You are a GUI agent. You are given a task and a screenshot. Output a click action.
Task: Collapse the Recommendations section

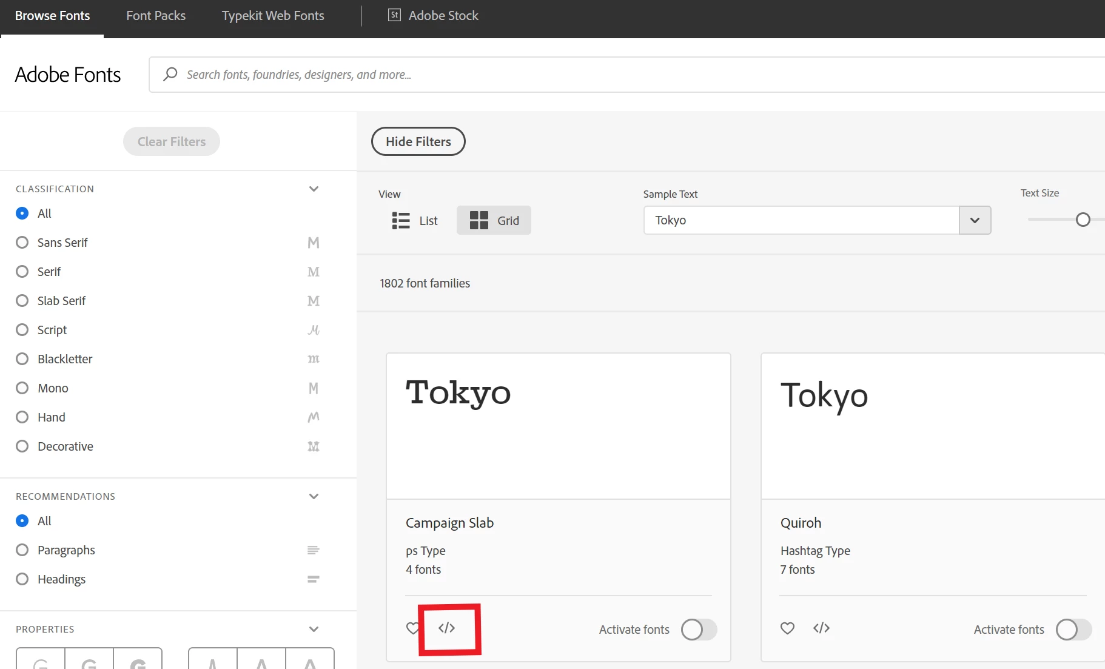click(314, 497)
